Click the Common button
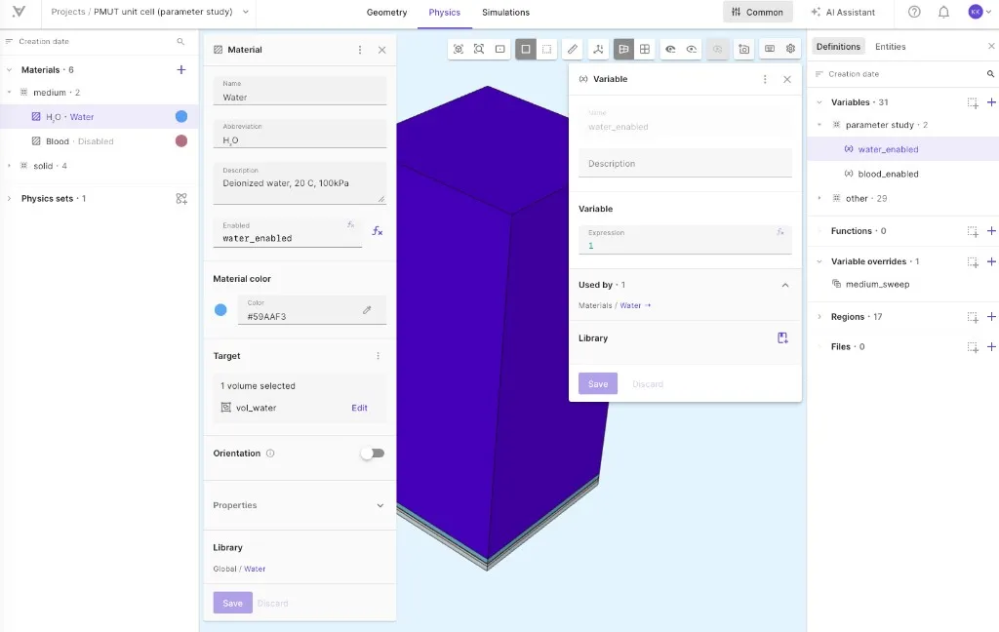 pos(757,12)
